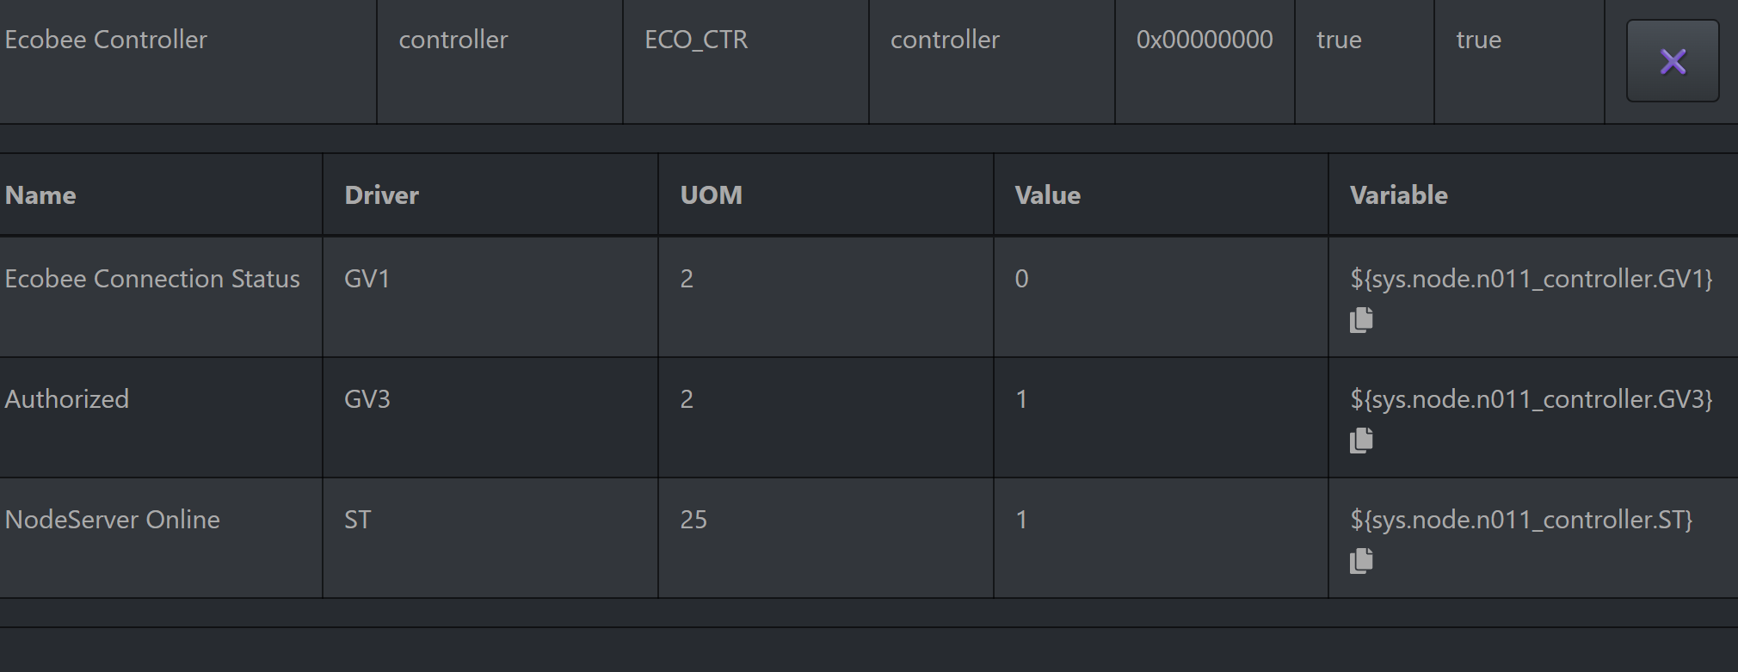Image resolution: width=1738 pixels, height=672 pixels.
Task: Select the Ecobee Connection Status row
Action: click(x=151, y=278)
